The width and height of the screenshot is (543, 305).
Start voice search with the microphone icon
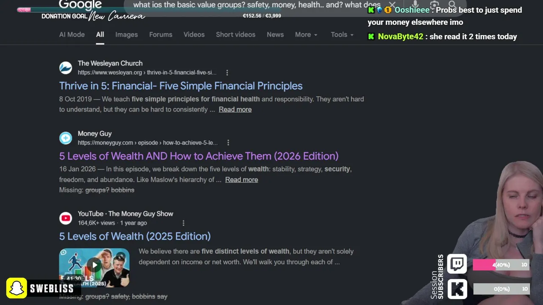[x=415, y=5]
